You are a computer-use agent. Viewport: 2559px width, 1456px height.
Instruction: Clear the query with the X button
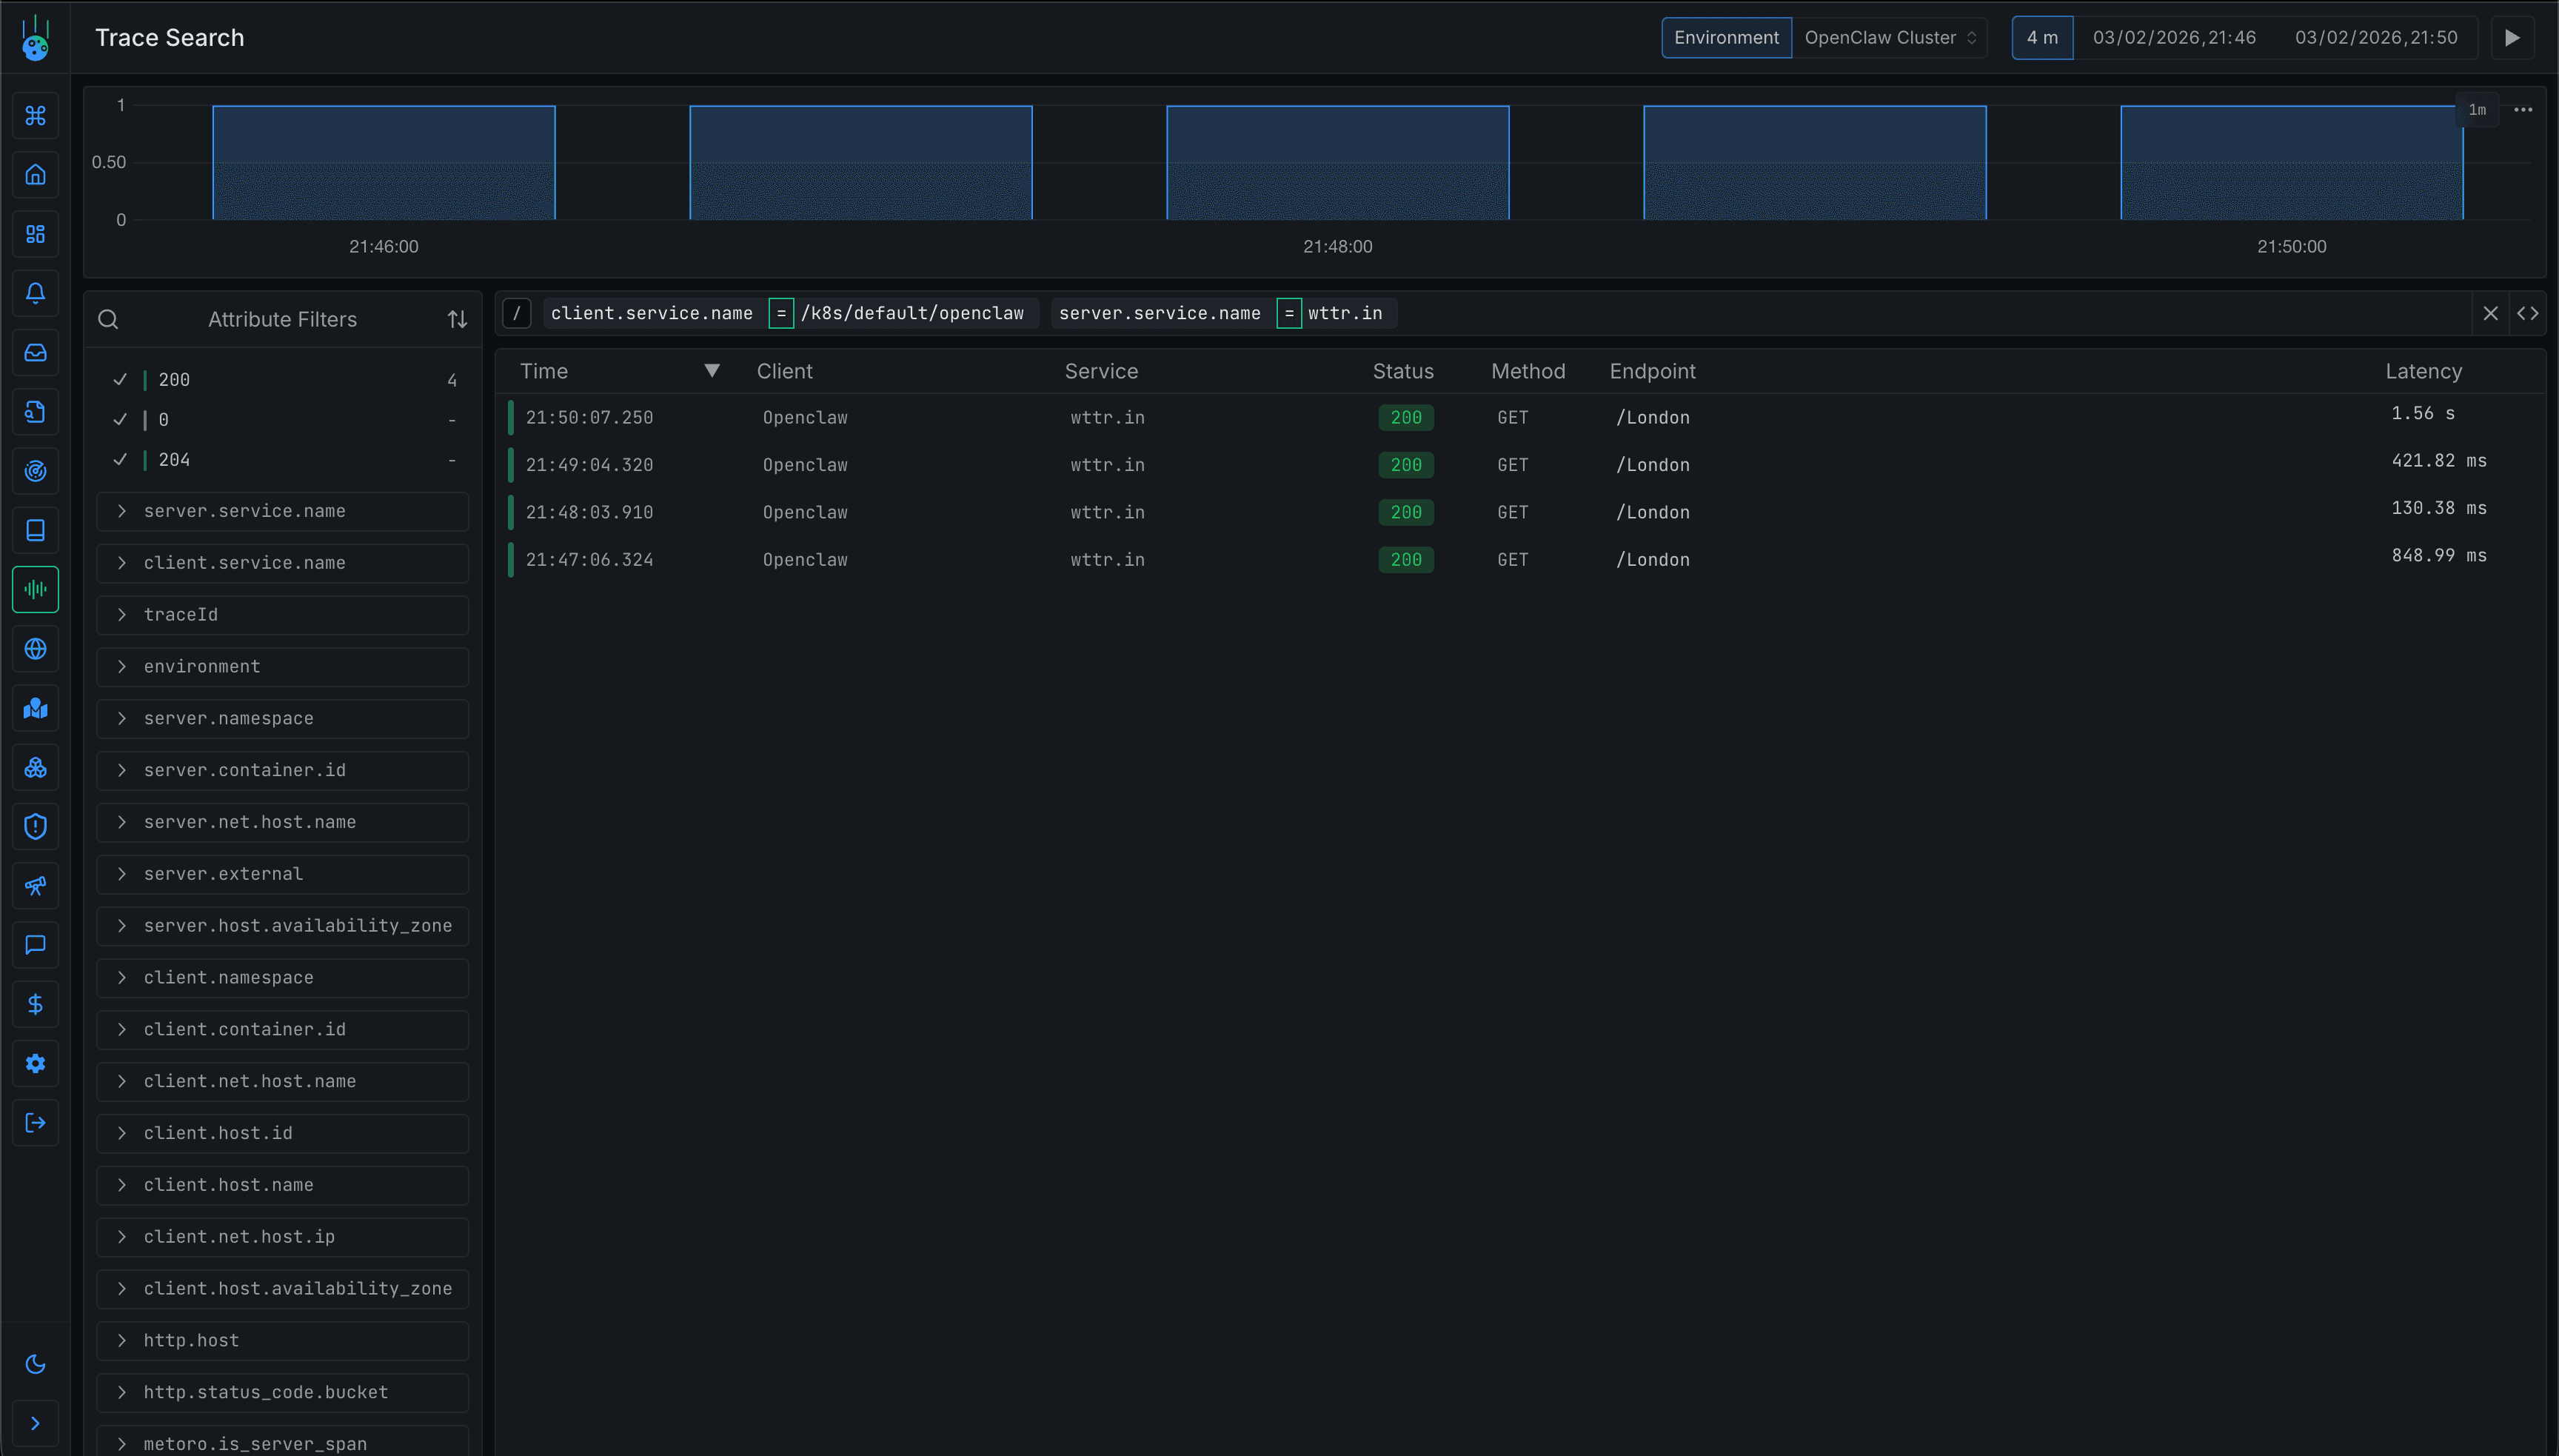click(x=2490, y=313)
